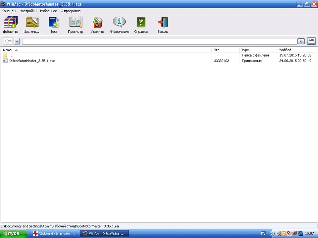Click the type cell Папка с файлами
The width and height of the screenshot is (318, 238).
[x=255, y=55]
